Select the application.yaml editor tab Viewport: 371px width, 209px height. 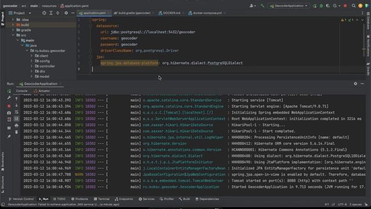click(x=94, y=13)
